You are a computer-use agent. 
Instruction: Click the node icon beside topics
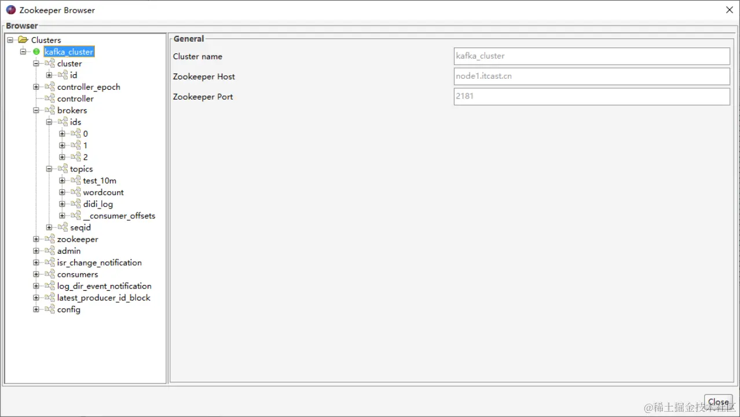[63, 169]
